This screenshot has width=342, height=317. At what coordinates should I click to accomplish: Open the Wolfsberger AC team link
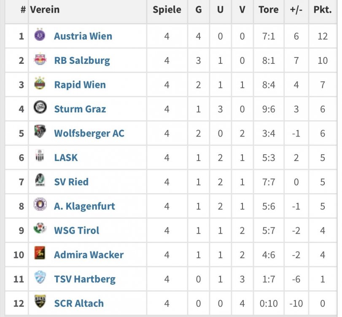(89, 134)
